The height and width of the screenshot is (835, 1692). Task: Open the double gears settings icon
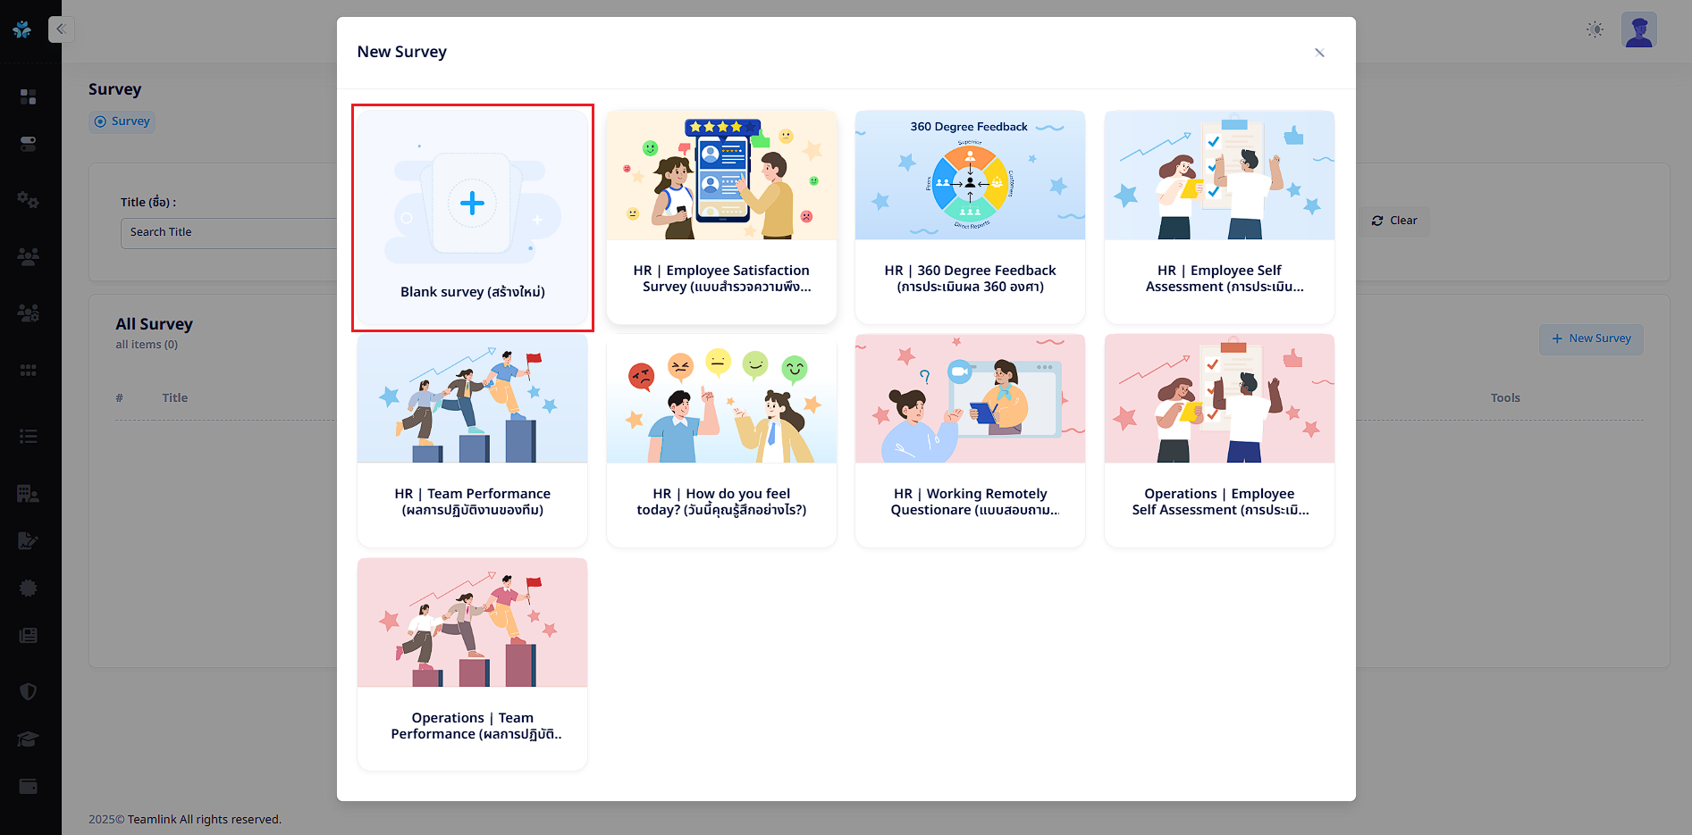(x=29, y=200)
